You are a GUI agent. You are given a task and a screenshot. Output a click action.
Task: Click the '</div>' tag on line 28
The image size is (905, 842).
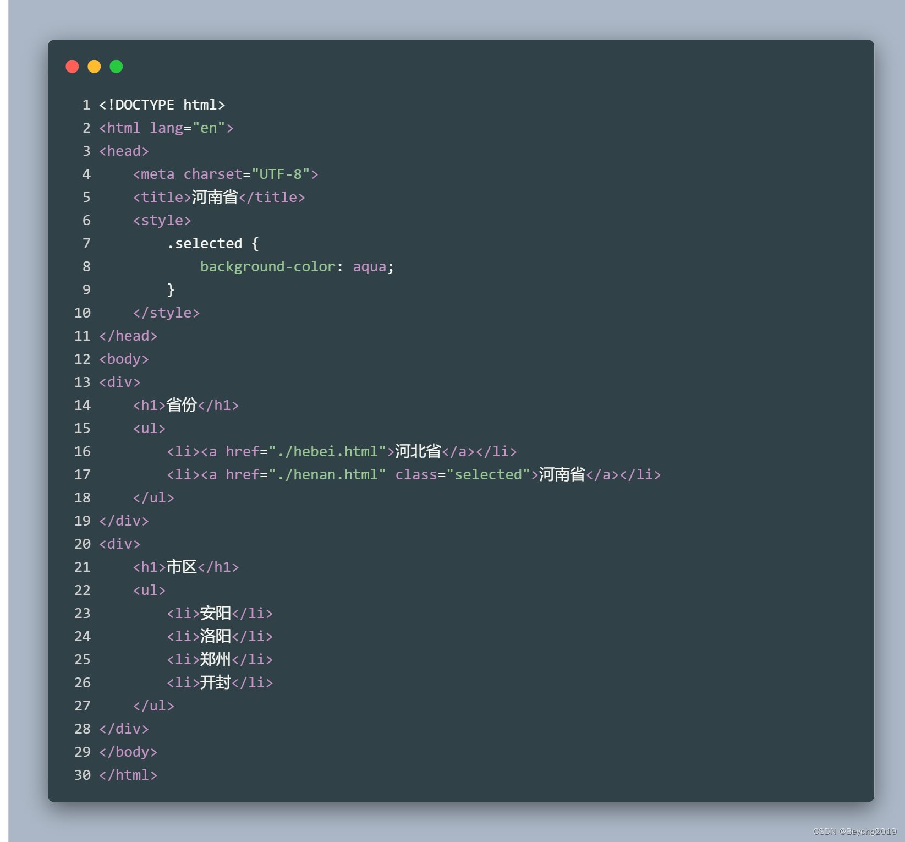pos(124,729)
